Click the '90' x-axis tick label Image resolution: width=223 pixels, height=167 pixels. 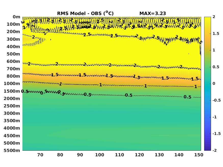point(80,155)
